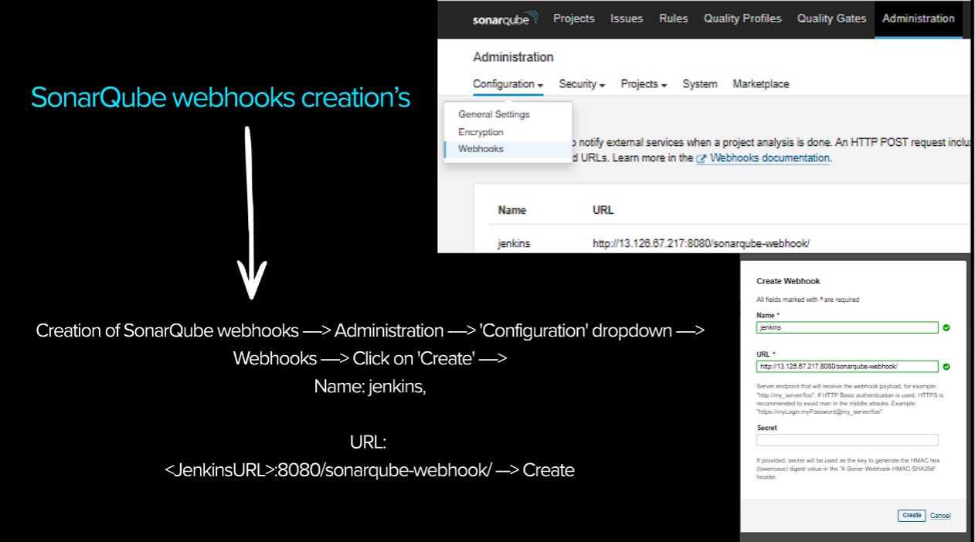Open the System admin section
The width and height of the screenshot is (975, 542).
click(x=700, y=84)
